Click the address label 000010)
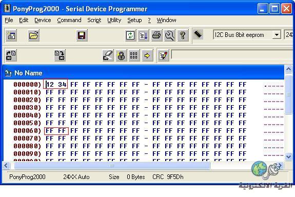Image resolution: width=295 pixels, height=197 pixels. pos(27,92)
